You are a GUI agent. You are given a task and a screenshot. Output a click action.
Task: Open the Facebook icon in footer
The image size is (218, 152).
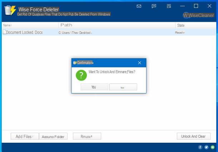(200, 147)
